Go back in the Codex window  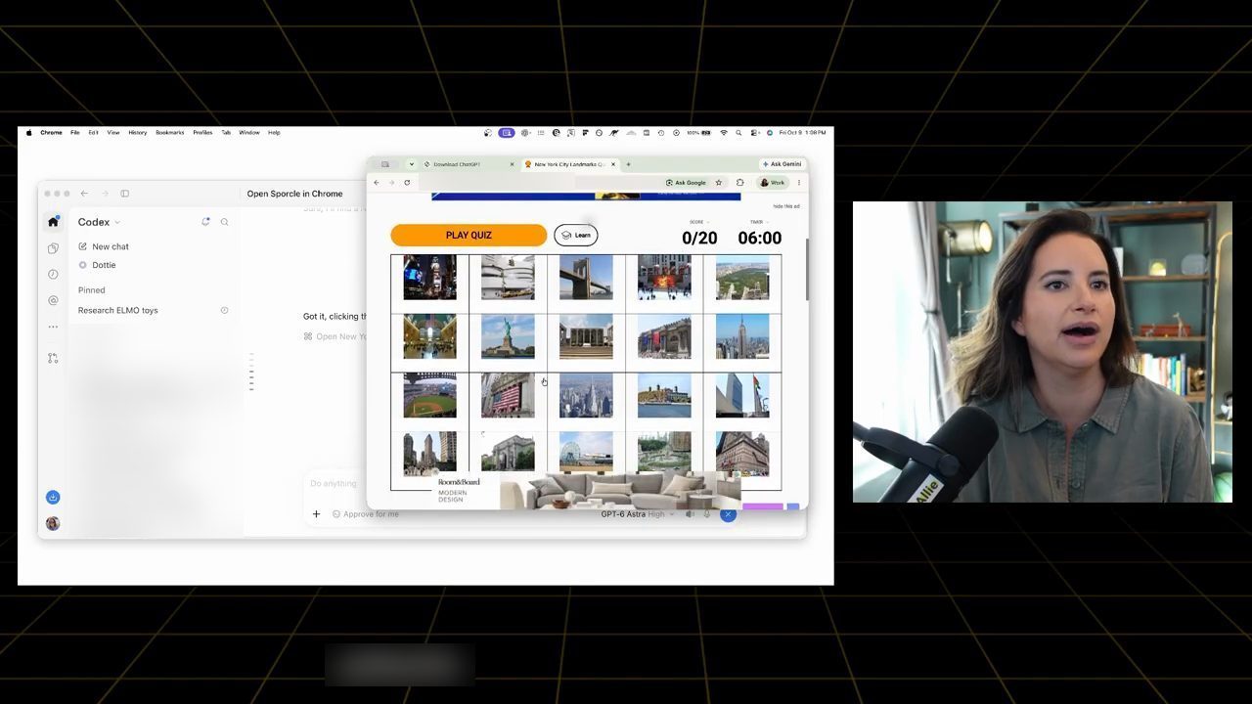[84, 194]
